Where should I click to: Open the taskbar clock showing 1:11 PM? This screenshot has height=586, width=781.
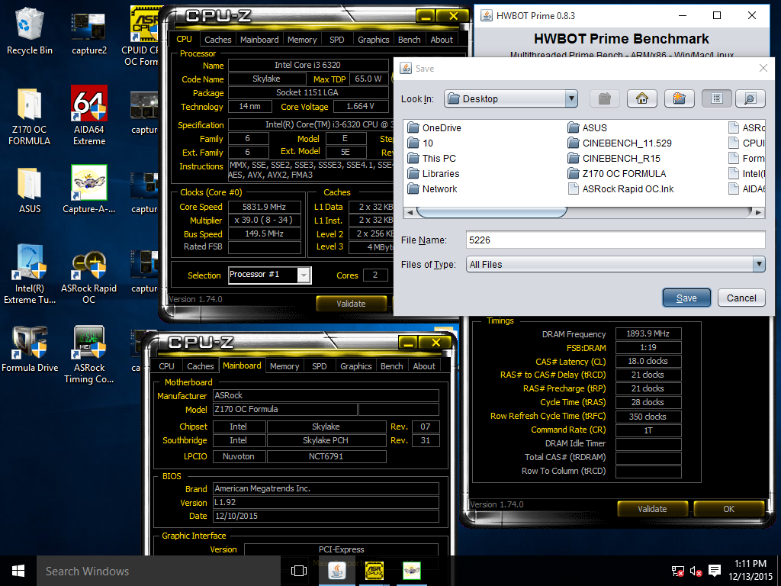tap(750, 570)
